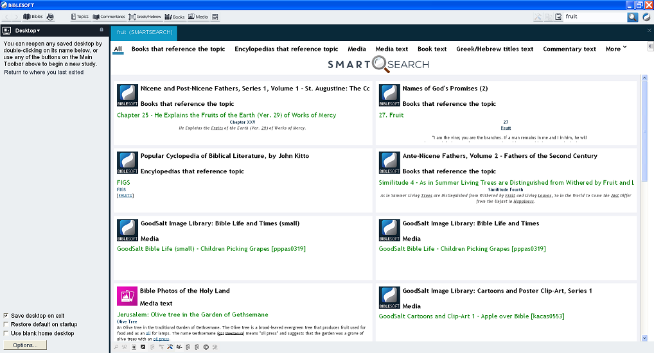The width and height of the screenshot is (654, 353).
Task: Enable 'Restore default on startup' checkbox
Action: pos(6,324)
